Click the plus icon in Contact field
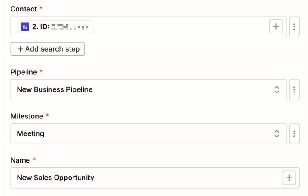 pyautogui.click(x=276, y=26)
